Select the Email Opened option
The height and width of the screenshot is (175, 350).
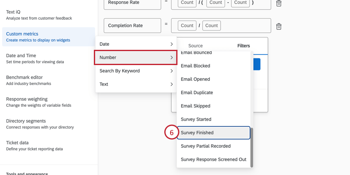[214, 79]
